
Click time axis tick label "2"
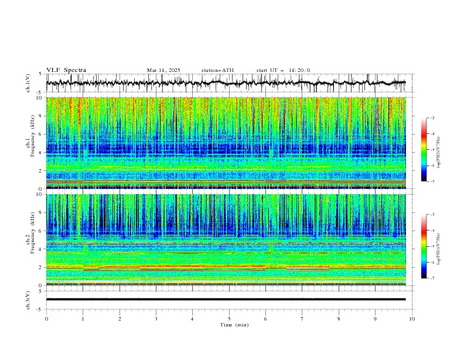[x=120, y=319]
